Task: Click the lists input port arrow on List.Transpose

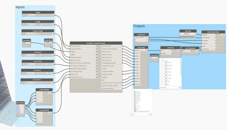Action: tap(191, 51)
